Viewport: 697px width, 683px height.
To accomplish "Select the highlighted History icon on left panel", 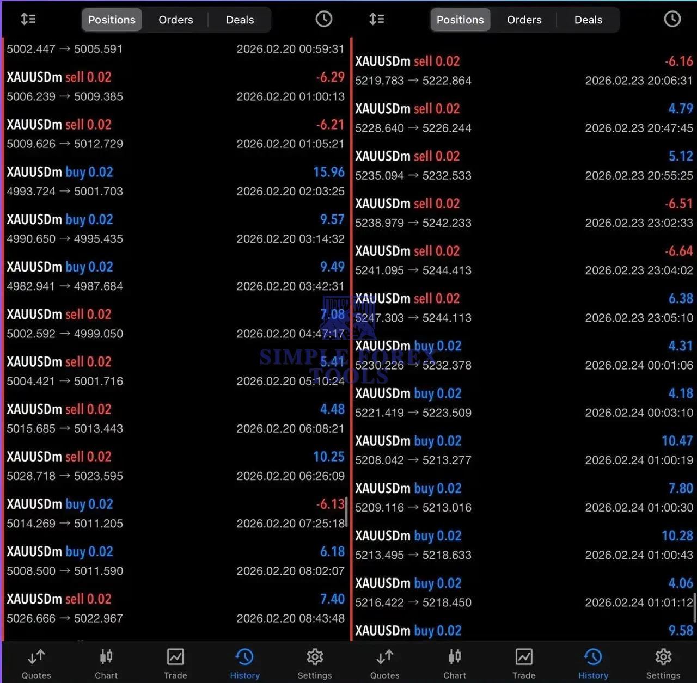I will (x=244, y=661).
